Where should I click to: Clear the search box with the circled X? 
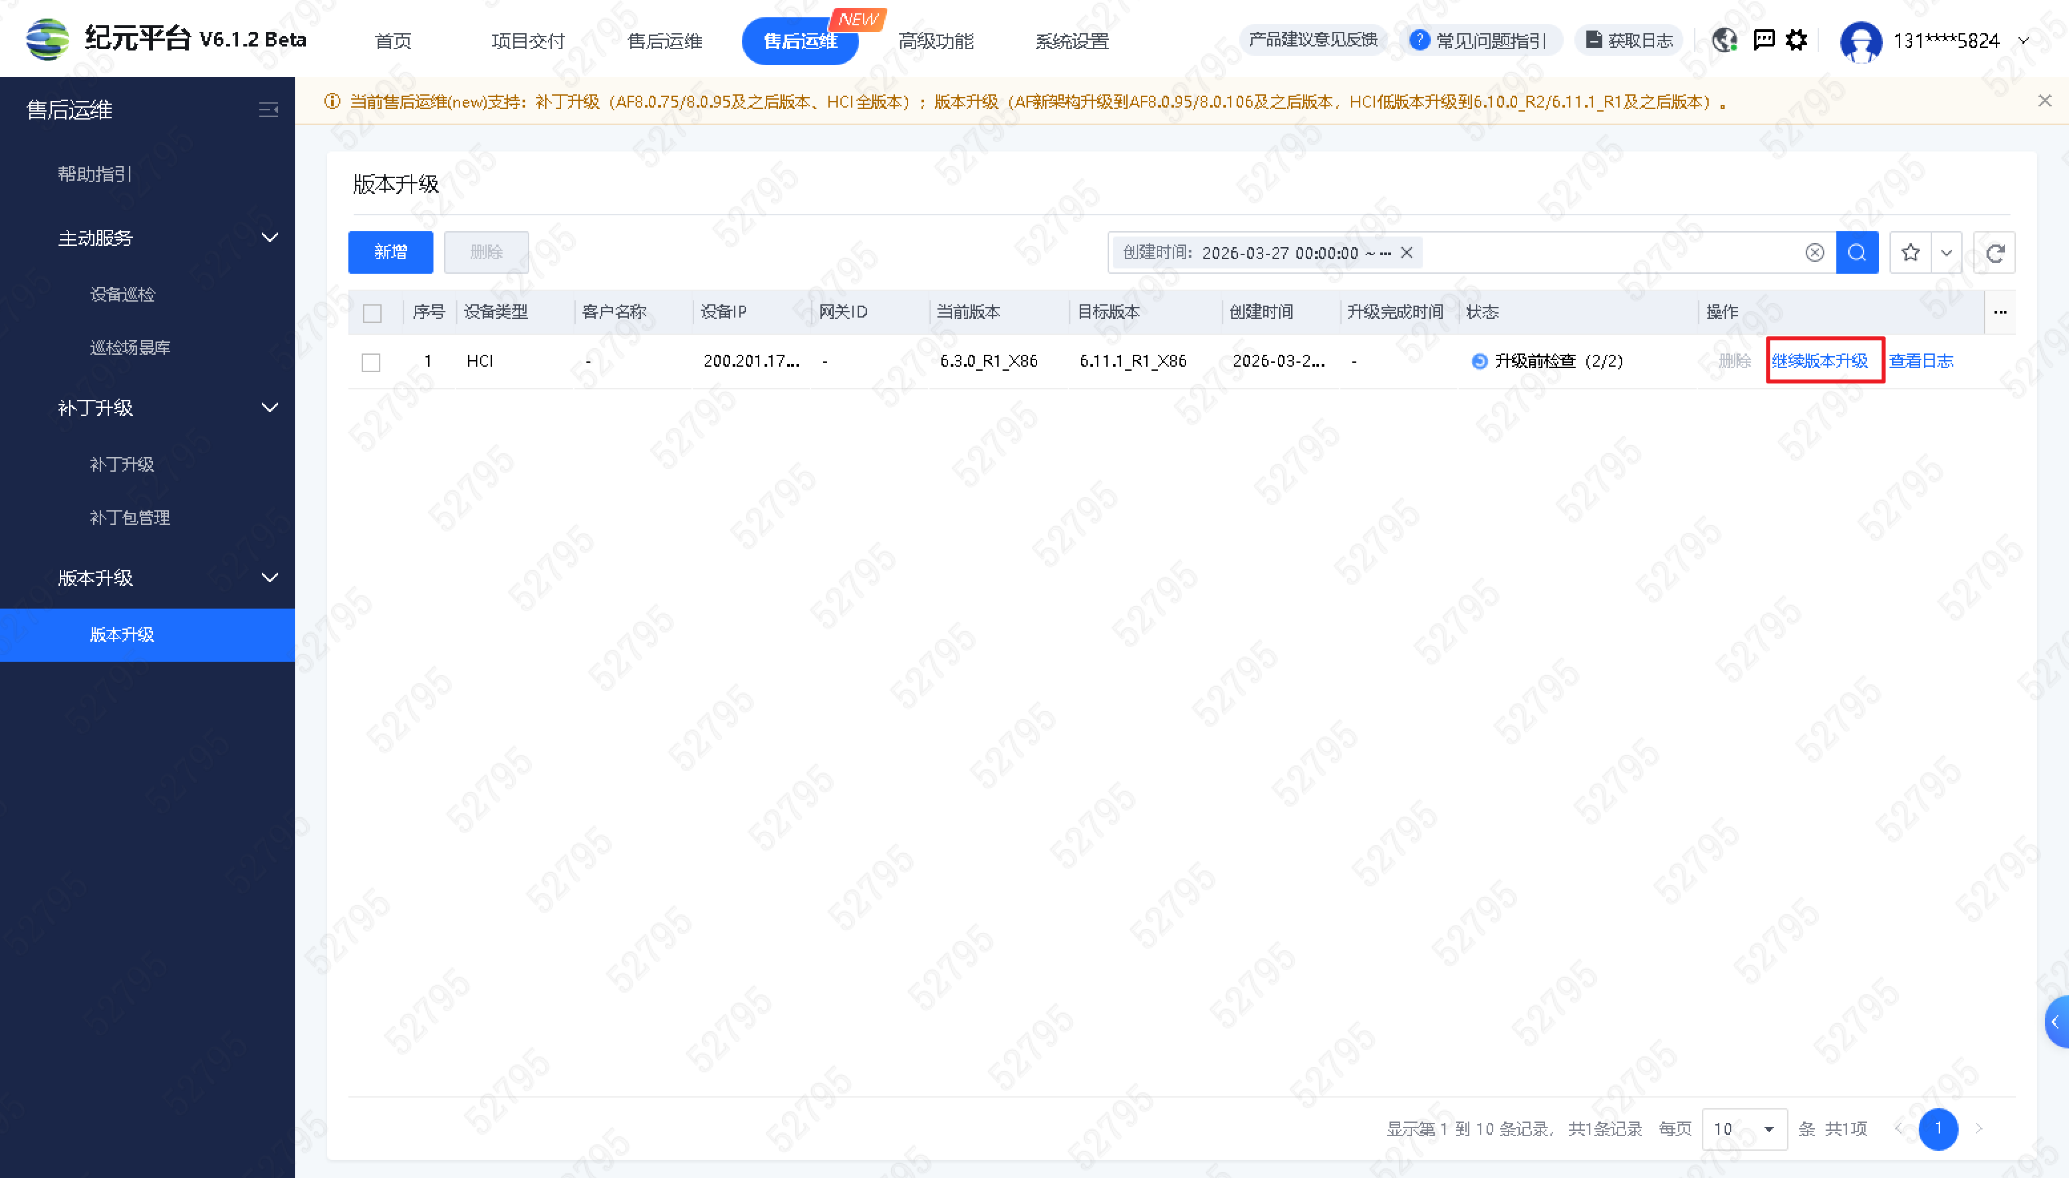tap(1814, 252)
